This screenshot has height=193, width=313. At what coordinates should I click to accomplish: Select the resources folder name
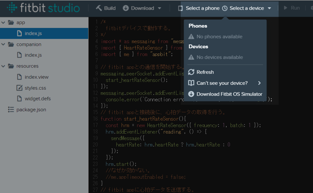click(x=27, y=66)
